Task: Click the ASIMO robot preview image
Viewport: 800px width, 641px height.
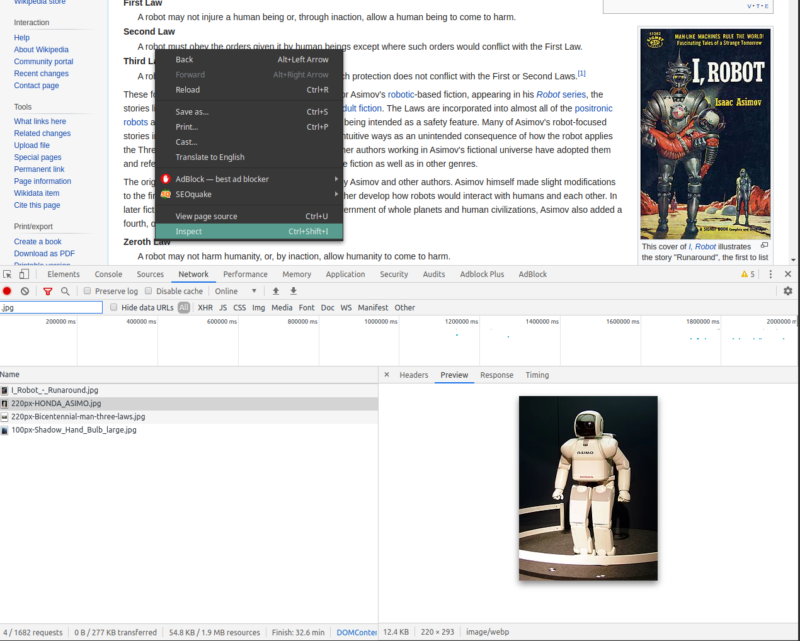Action: coord(588,488)
